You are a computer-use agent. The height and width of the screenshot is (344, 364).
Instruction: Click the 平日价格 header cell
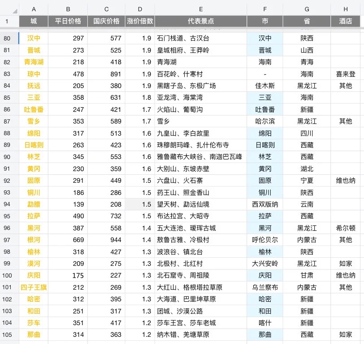click(68, 21)
